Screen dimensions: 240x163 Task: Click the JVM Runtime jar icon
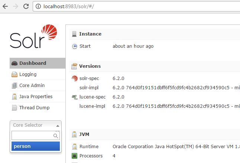click(74, 146)
